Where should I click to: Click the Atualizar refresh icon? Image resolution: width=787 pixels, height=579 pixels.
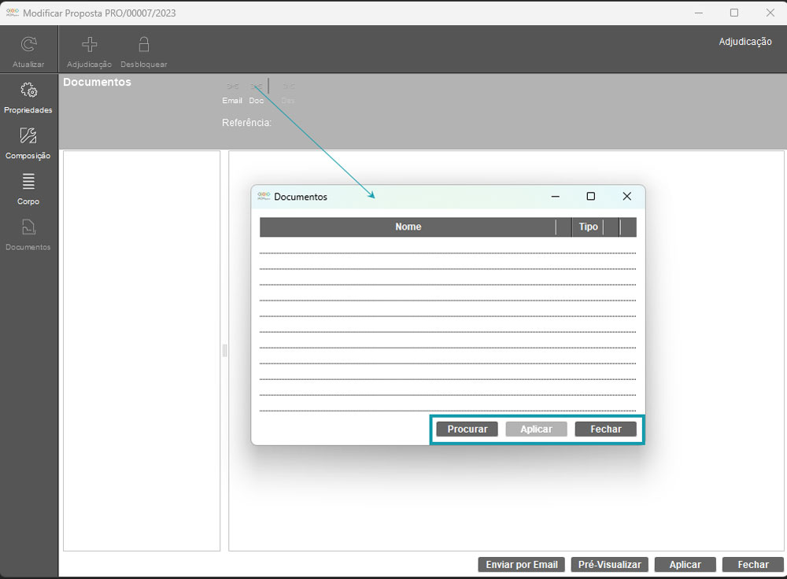[28, 45]
